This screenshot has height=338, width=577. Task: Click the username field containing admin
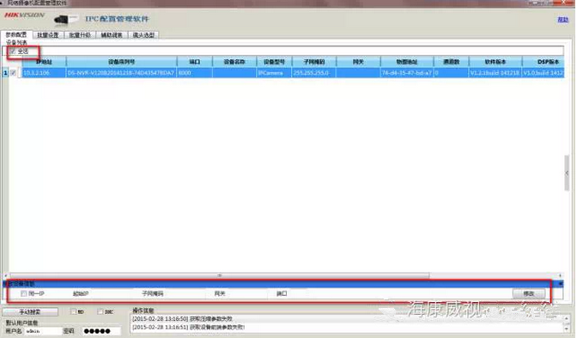[x=44, y=331]
